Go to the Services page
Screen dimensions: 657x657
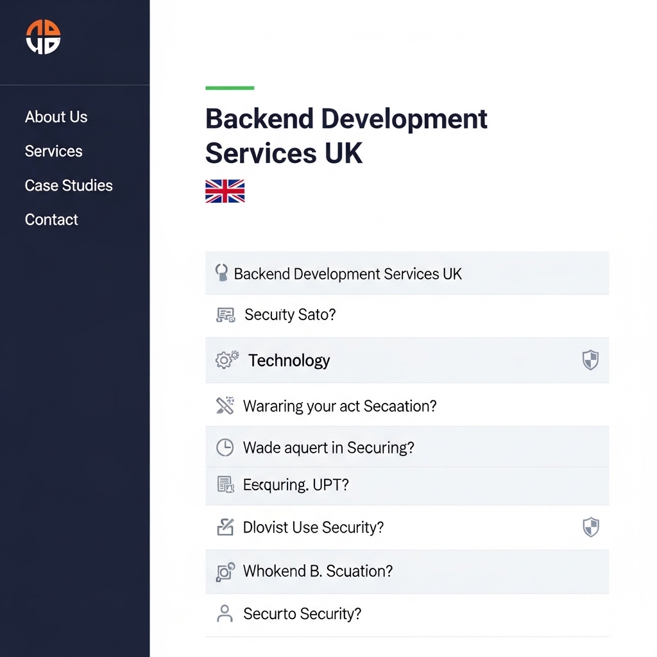53,151
